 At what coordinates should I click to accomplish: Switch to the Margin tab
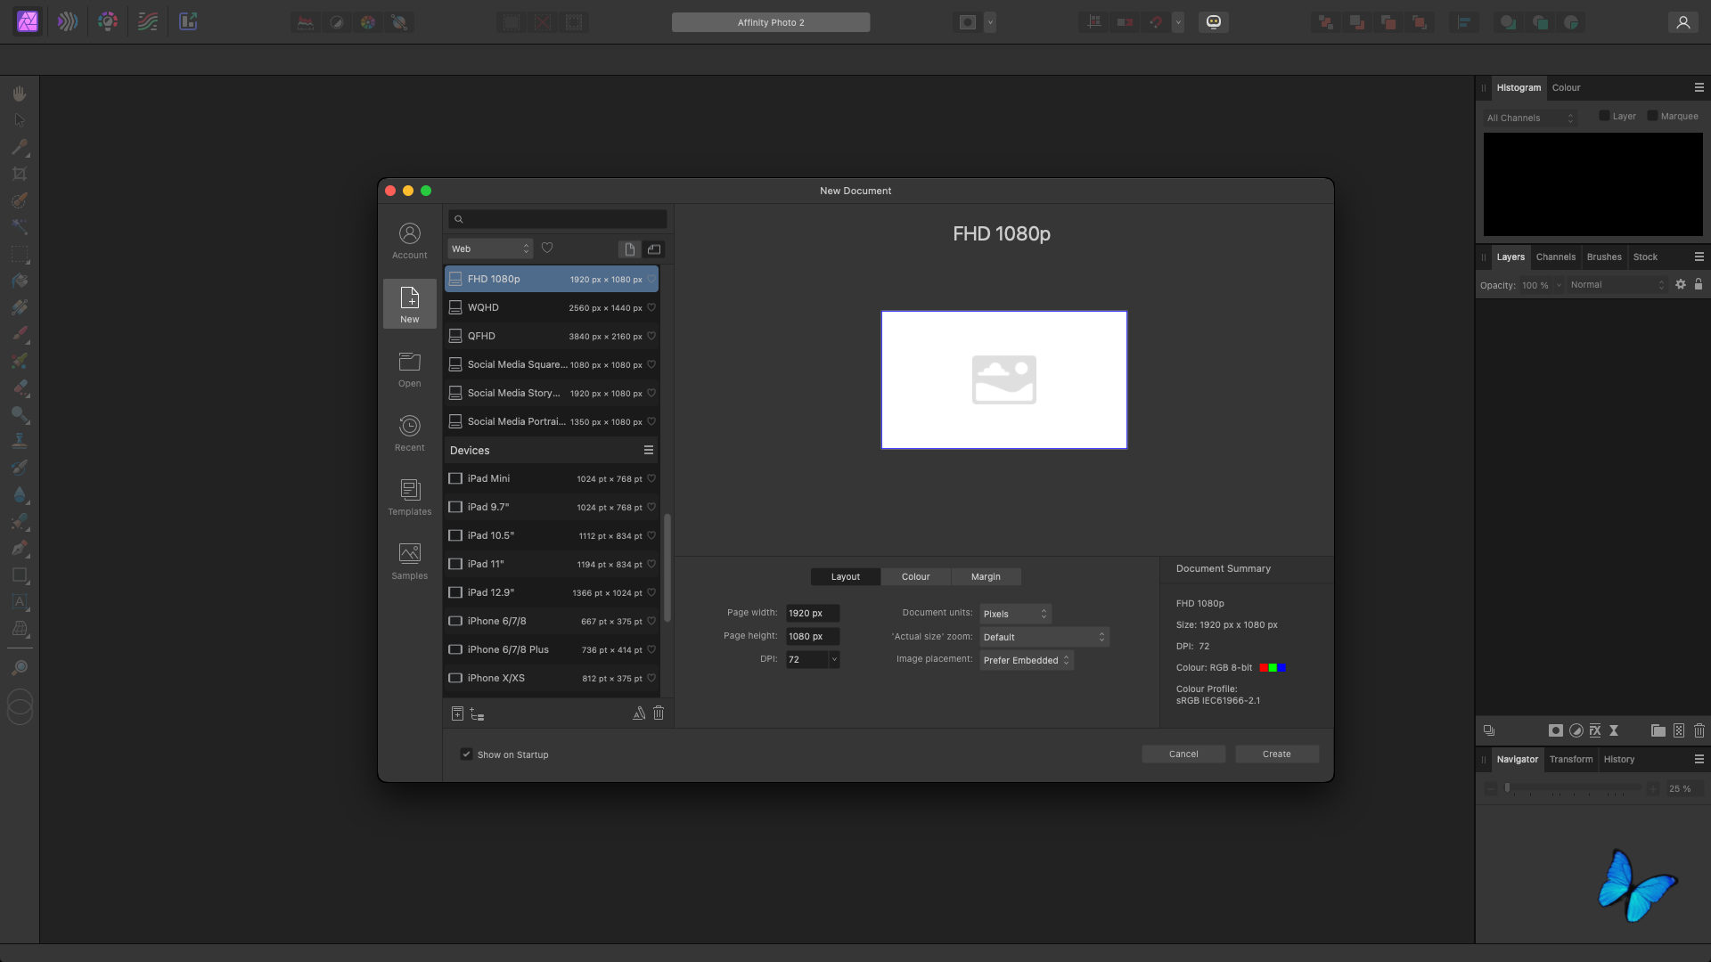tap(986, 577)
